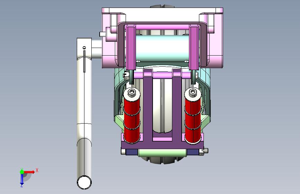Image resolution: width=300 pixels, height=194 pixels.
Task: Select the white top plate of the assembly
Action: coord(162,15)
